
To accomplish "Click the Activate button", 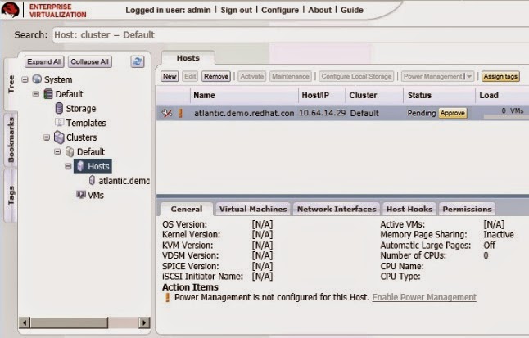I will click(x=252, y=77).
